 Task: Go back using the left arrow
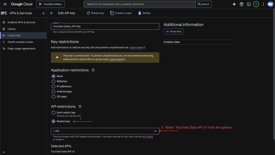tap(52, 13)
